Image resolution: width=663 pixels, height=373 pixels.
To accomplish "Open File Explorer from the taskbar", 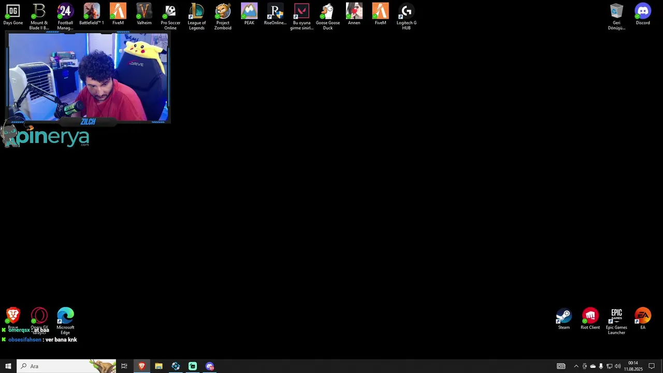I will [x=158, y=366].
